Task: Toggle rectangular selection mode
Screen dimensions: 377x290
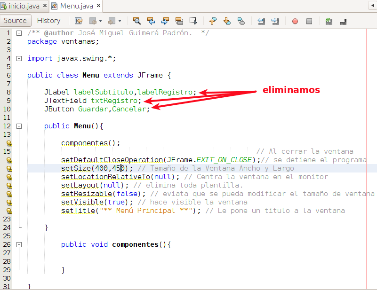Action: coord(193,21)
